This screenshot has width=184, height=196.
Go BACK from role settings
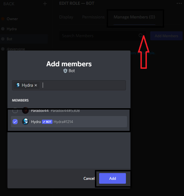click(9, 4)
